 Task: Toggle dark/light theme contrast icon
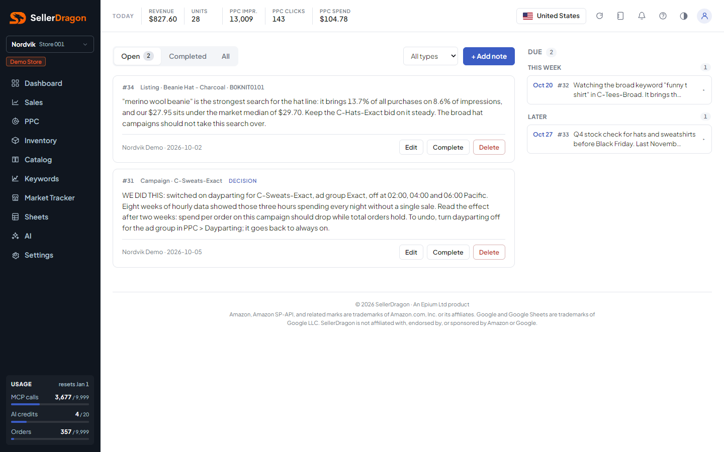tap(684, 16)
